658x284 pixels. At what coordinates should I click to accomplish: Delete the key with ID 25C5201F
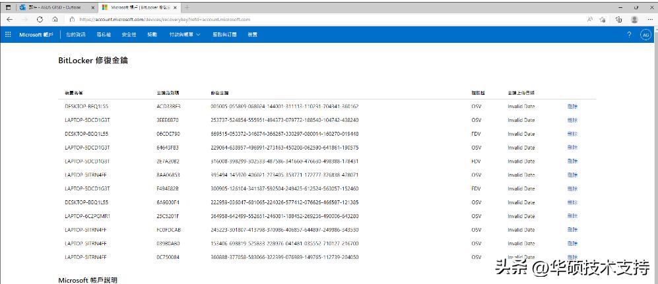pos(572,216)
